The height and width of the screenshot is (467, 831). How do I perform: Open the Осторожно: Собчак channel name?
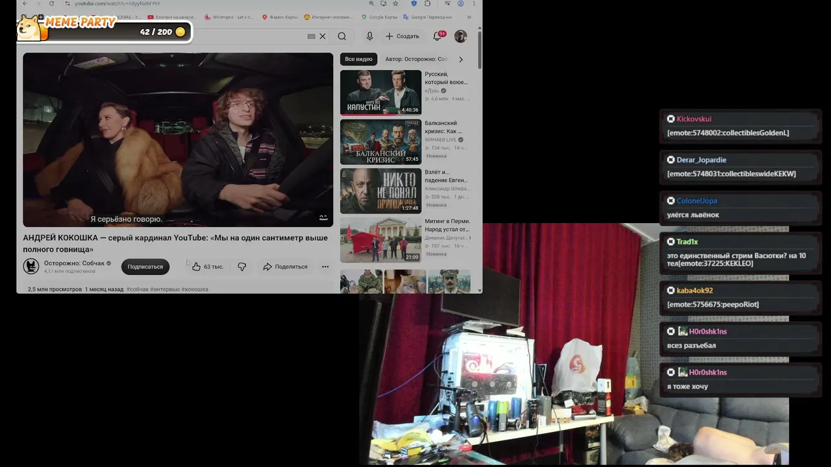[74, 263]
